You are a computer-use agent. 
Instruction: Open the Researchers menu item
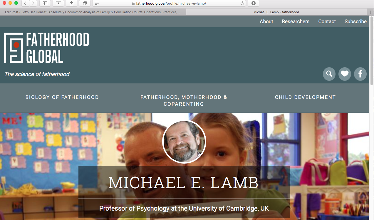[296, 21]
